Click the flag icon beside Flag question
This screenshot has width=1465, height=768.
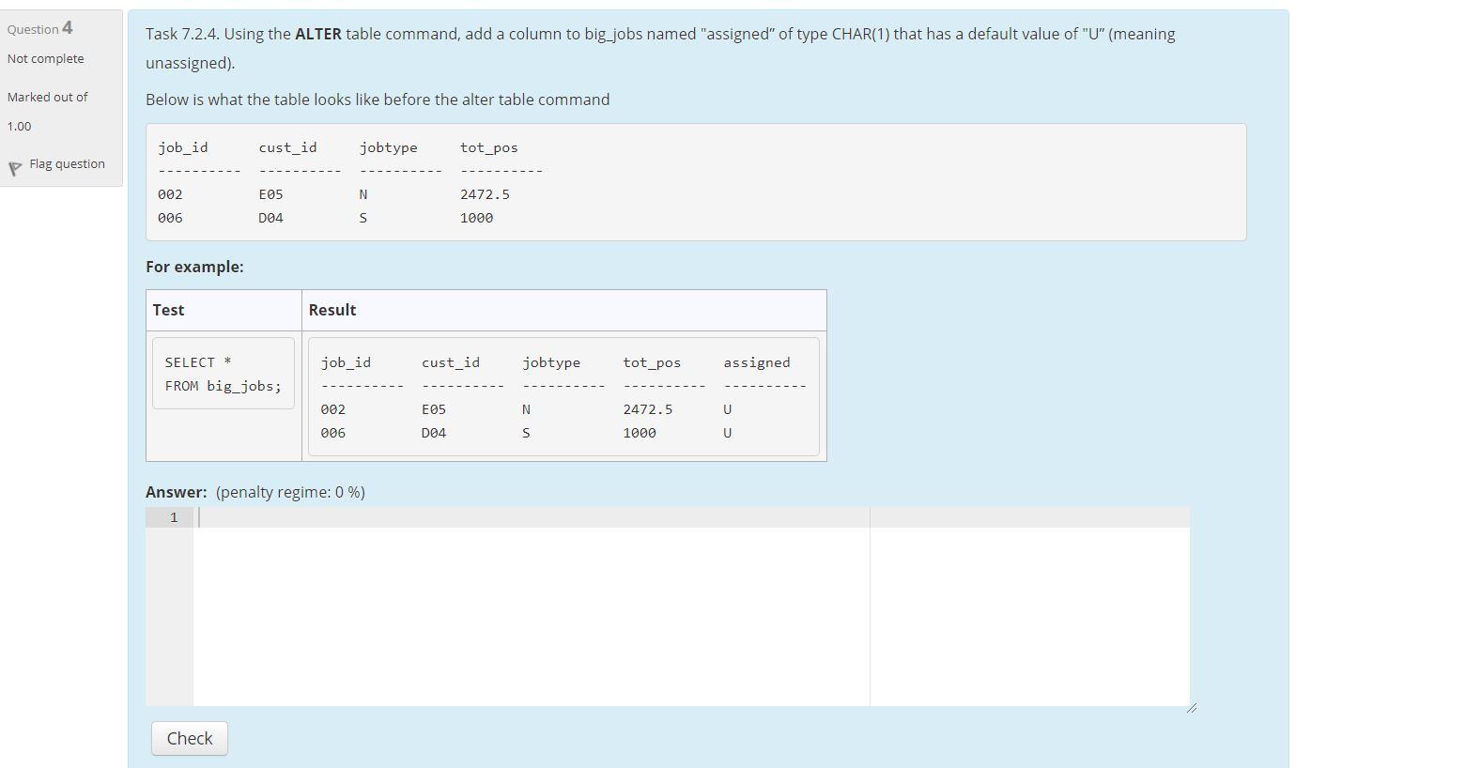(15, 167)
